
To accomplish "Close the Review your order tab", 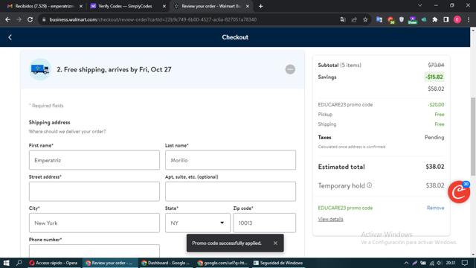I will 248,6.
